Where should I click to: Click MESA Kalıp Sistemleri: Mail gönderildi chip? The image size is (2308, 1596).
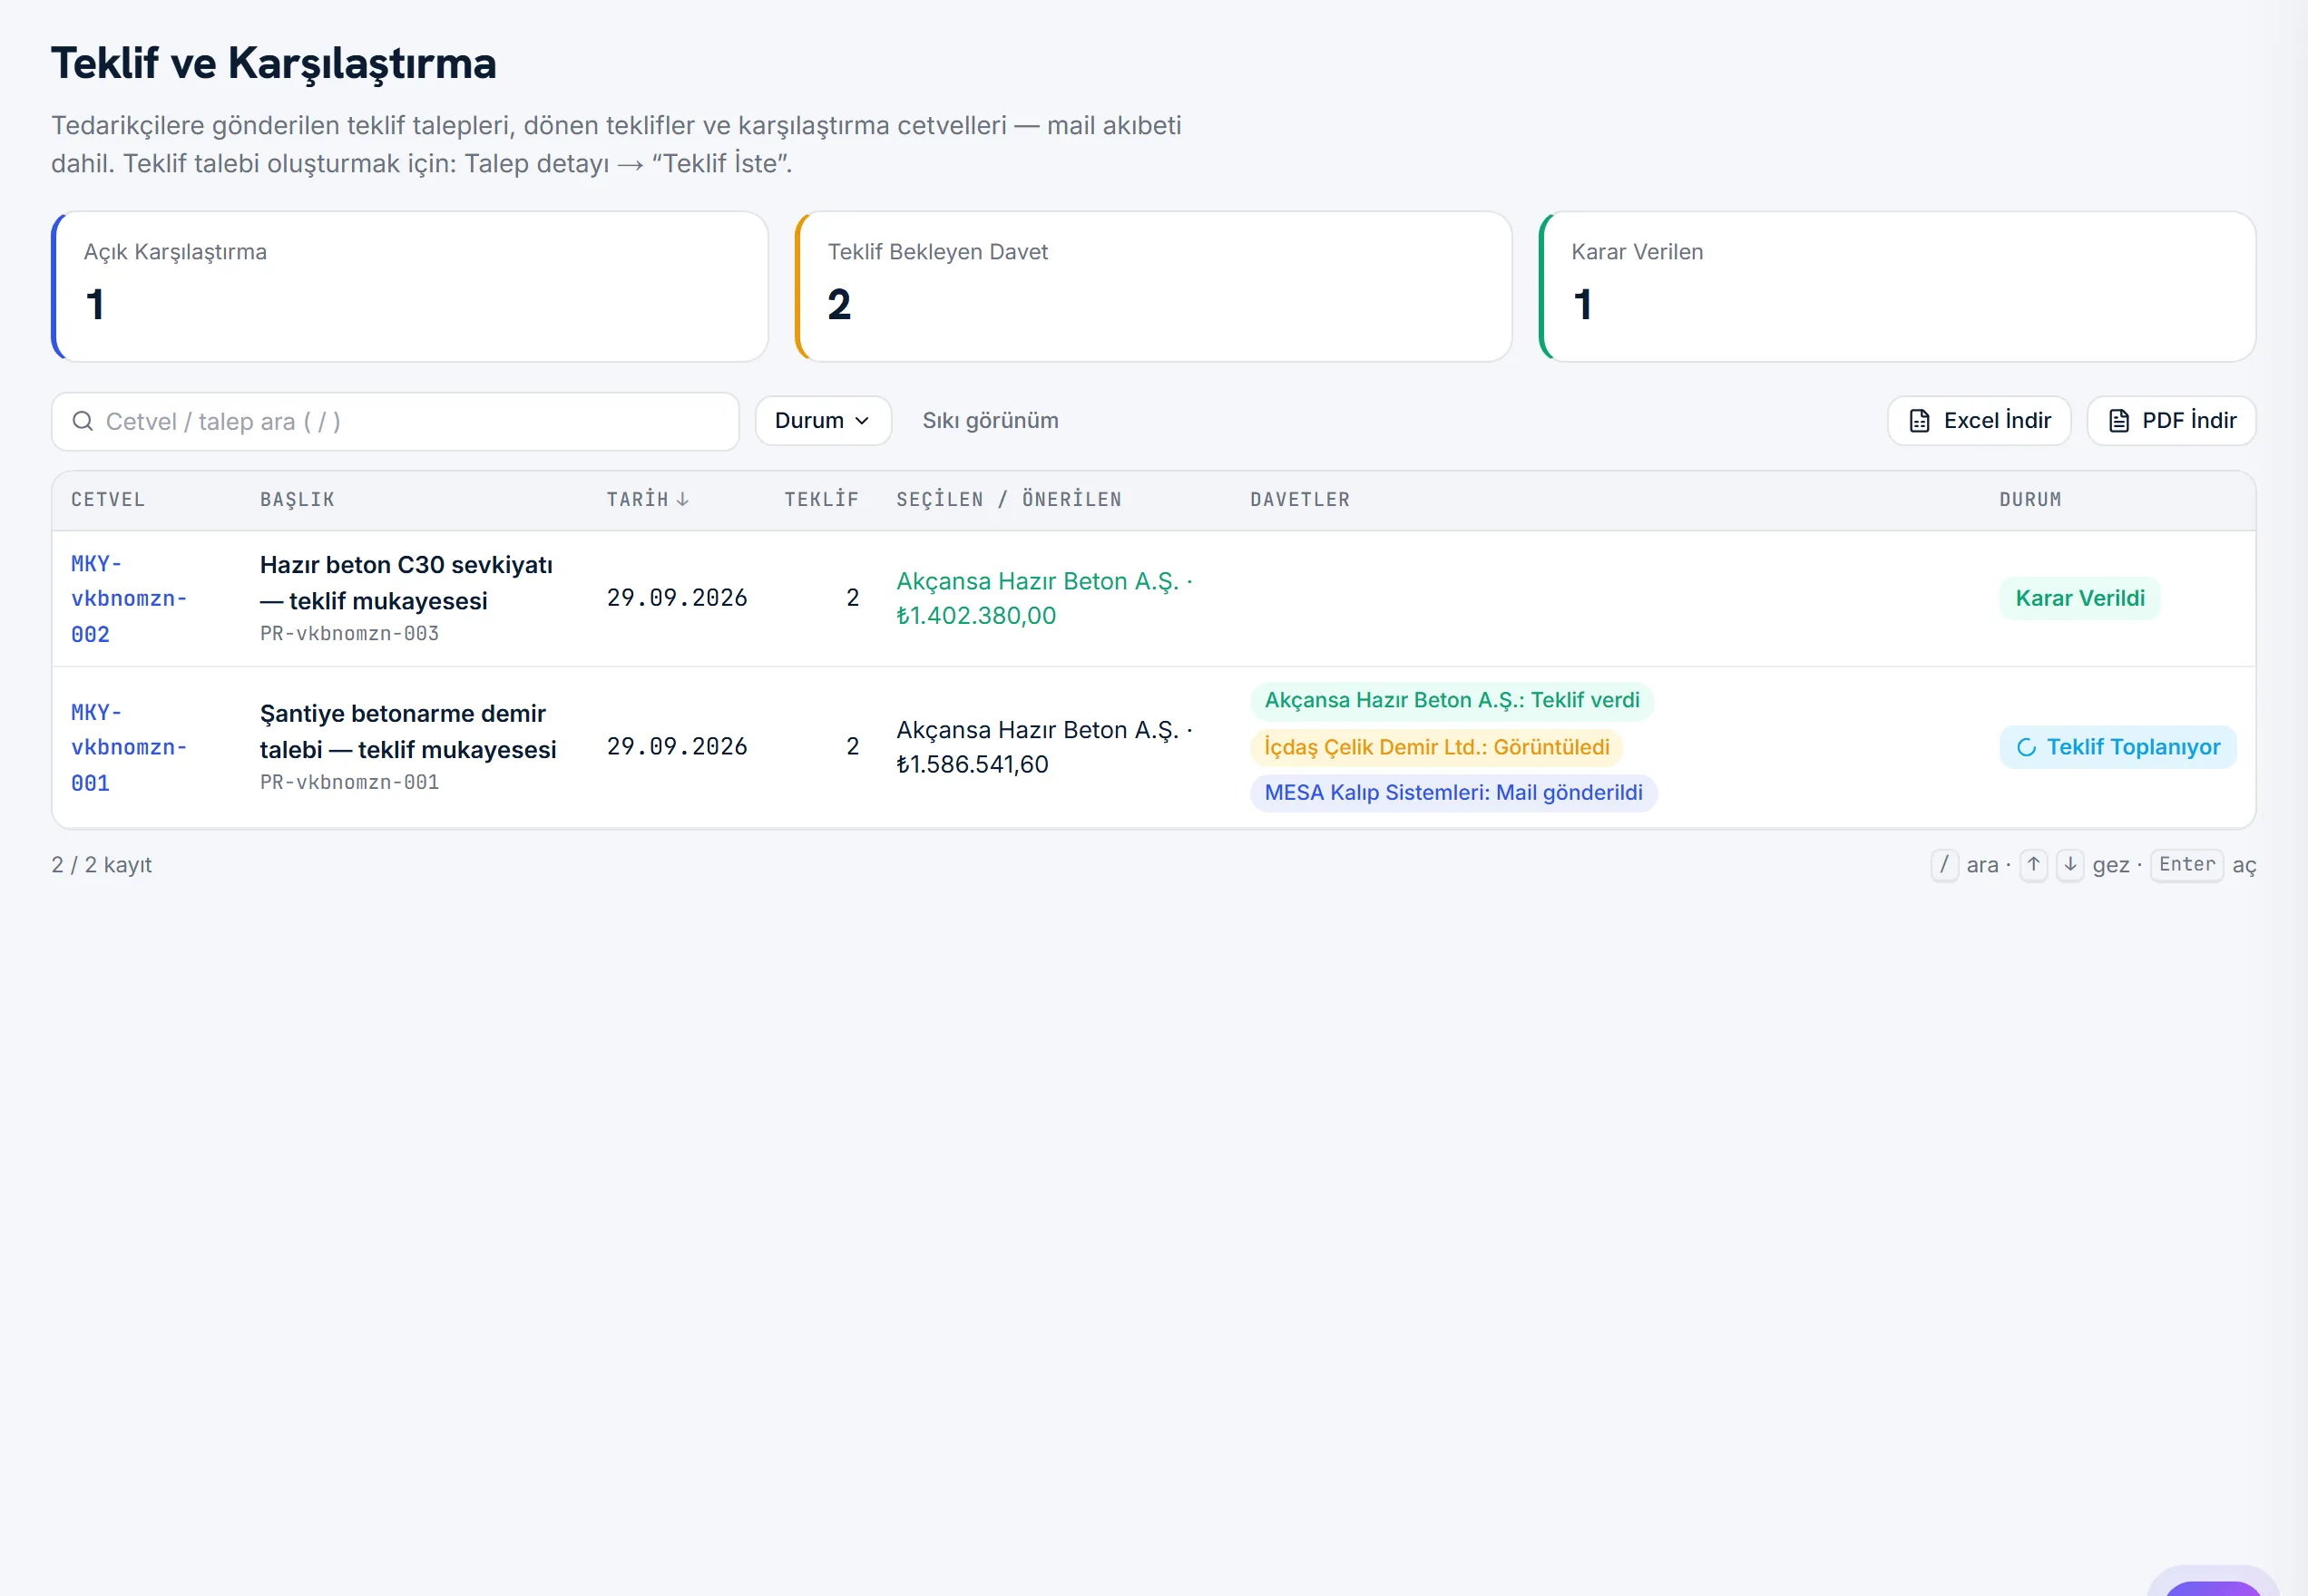[1452, 793]
